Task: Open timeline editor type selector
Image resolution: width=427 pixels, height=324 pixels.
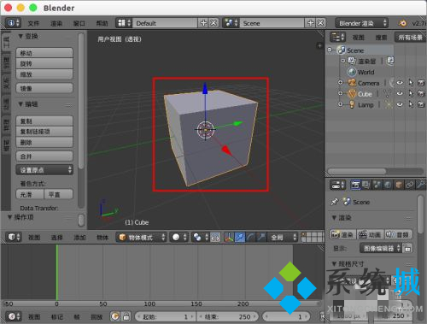Action: click(14, 316)
